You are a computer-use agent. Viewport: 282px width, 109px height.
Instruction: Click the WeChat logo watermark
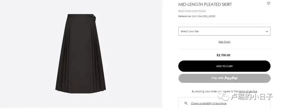click(x=223, y=97)
